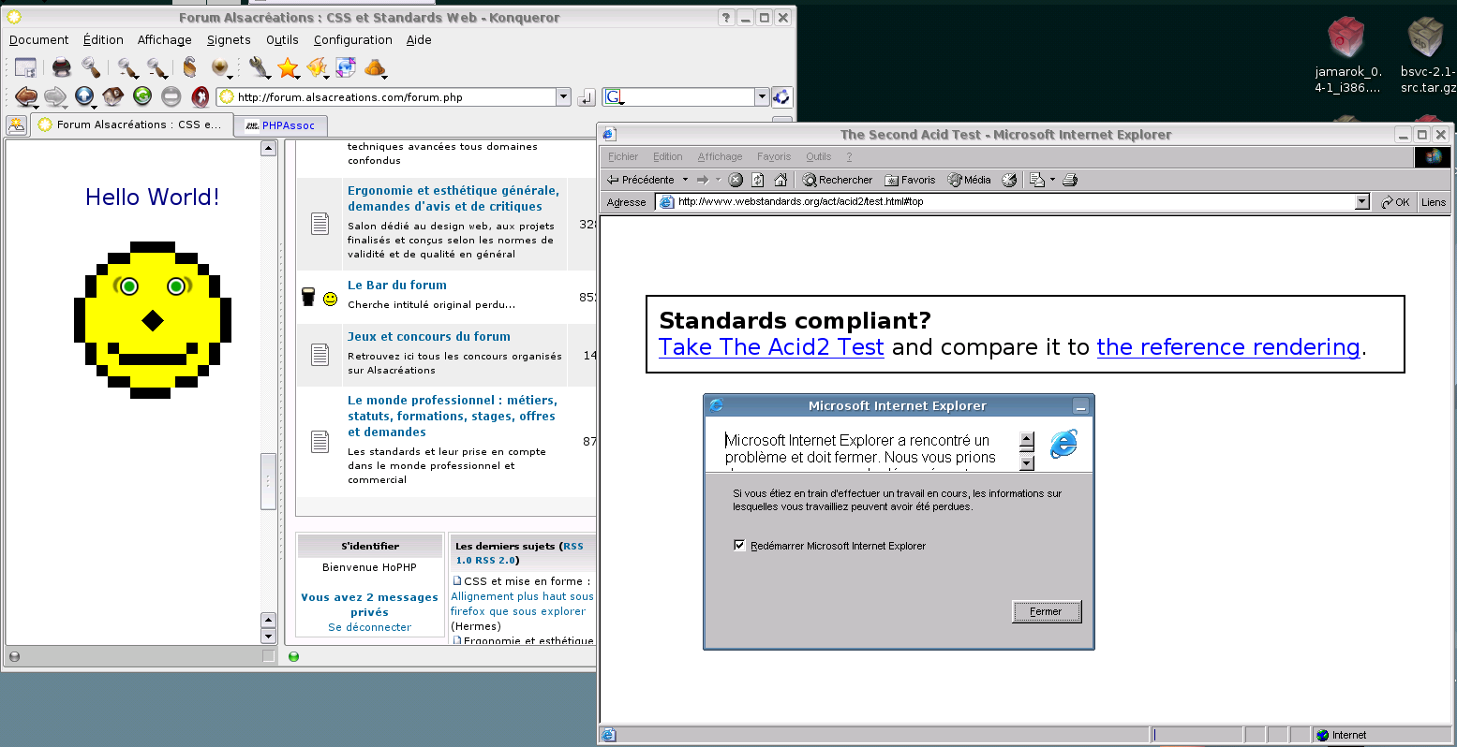The image size is (1457, 747).
Task: Open Konqueror's Configuration menu
Action: 353,40
